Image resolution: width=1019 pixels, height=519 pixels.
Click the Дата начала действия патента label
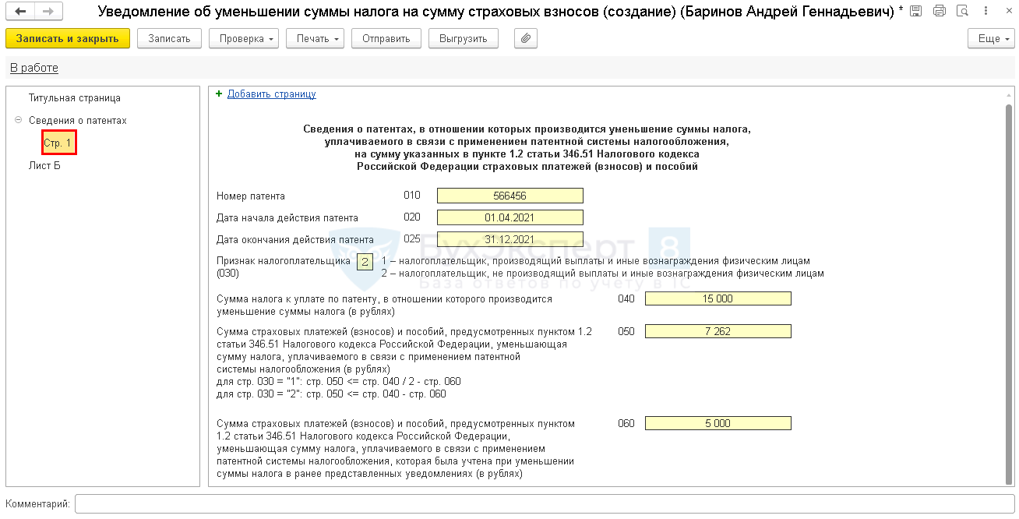(x=287, y=217)
